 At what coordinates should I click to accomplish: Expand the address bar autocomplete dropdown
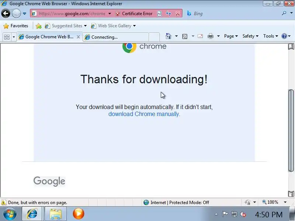tap(110, 14)
